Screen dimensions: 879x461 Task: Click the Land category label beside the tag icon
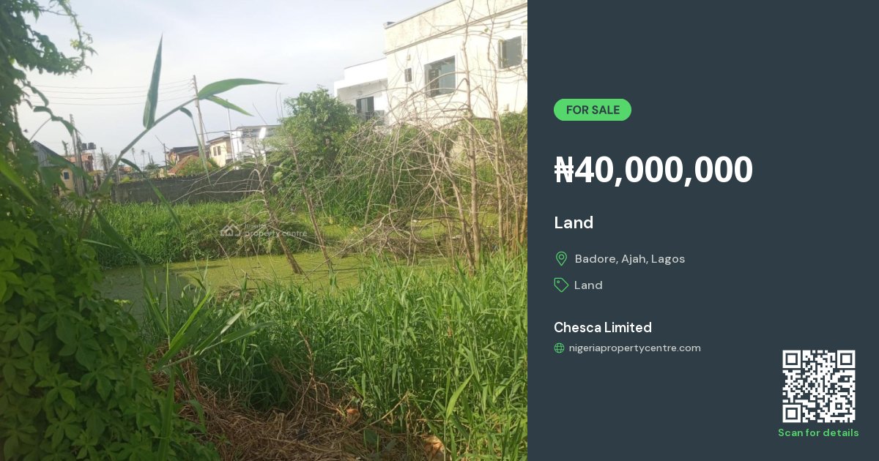(x=588, y=285)
